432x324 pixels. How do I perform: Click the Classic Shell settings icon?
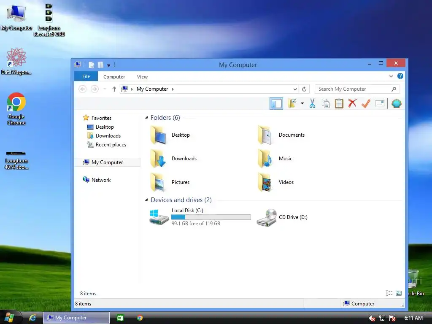click(396, 104)
